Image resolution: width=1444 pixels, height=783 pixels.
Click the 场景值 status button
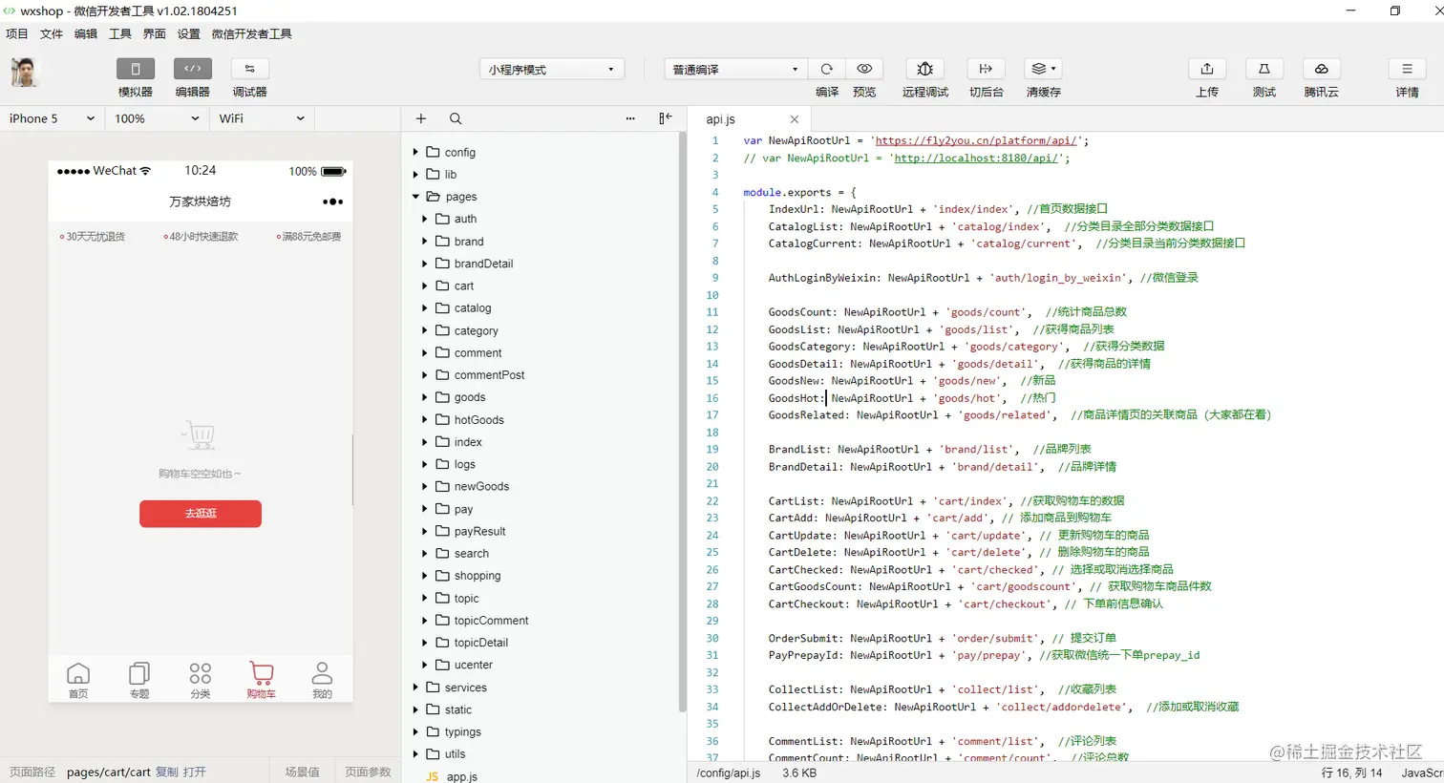pos(303,772)
